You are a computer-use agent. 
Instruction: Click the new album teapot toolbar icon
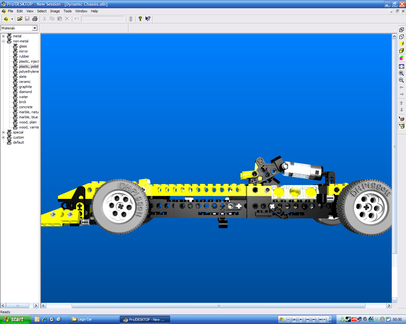click(x=6, y=19)
